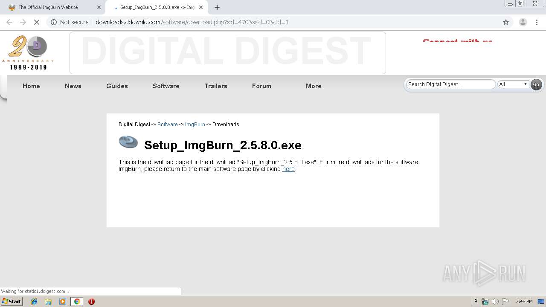Follow the Software breadcrumb link
The width and height of the screenshot is (546, 307).
click(x=168, y=125)
